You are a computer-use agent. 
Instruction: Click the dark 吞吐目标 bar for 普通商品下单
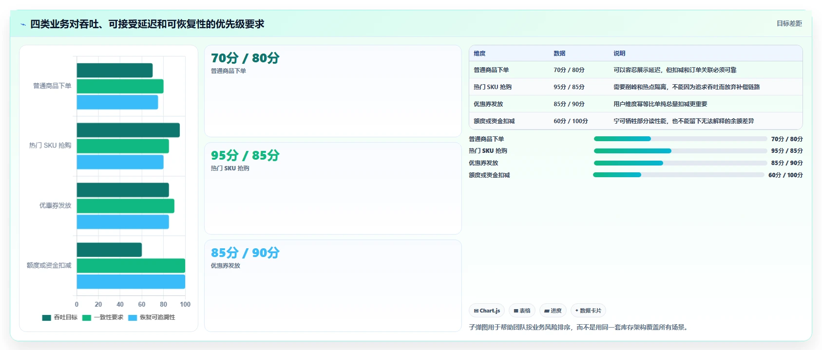[x=115, y=71]
